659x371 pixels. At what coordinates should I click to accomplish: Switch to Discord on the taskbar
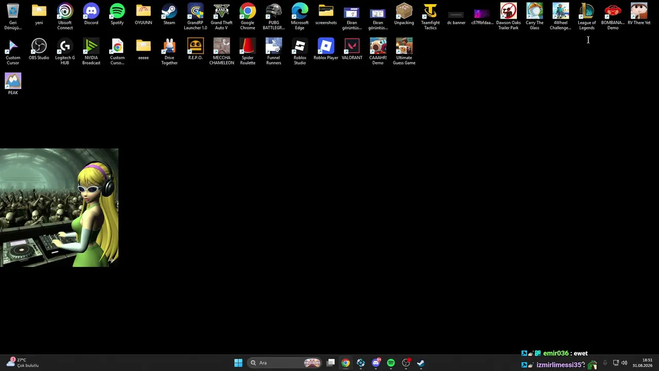376,363
